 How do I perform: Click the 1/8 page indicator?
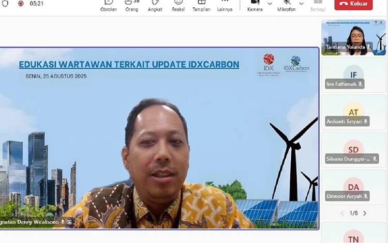coord(354,213)
